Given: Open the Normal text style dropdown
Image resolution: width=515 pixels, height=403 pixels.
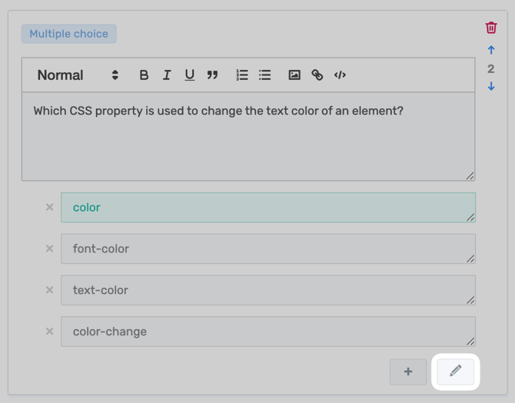Looking at the screenshot, I should tap(78, 75).
